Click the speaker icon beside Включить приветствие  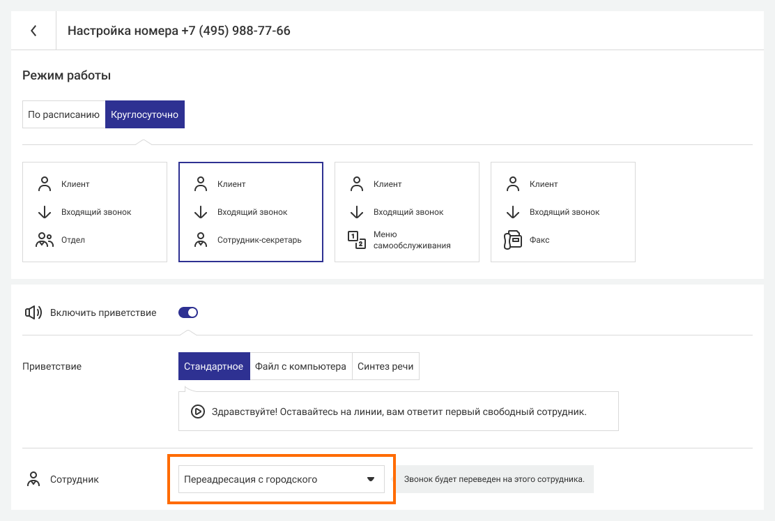[x=33, y=312]
